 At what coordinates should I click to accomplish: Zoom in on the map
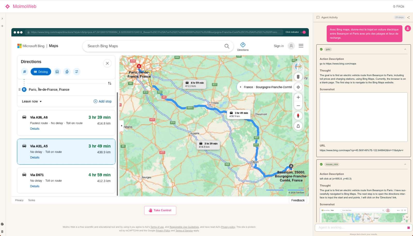point(298,97)
